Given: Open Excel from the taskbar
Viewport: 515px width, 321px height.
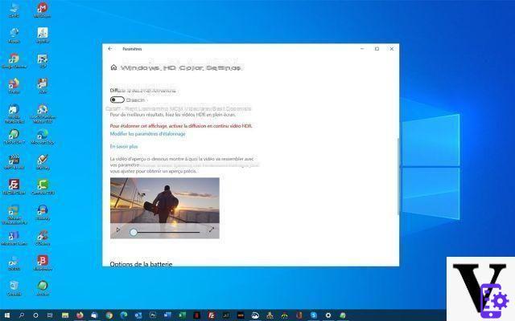Looking at the screenshot, I should pyautogui.click(x=182, y=315).
